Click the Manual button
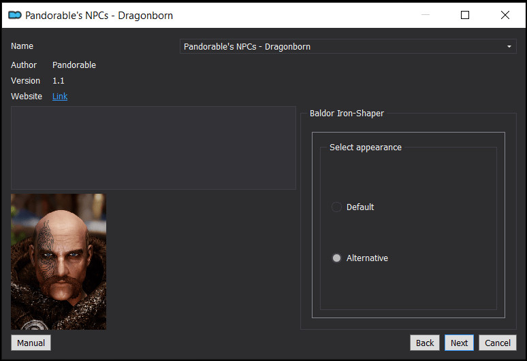 [x=31, y=343]
